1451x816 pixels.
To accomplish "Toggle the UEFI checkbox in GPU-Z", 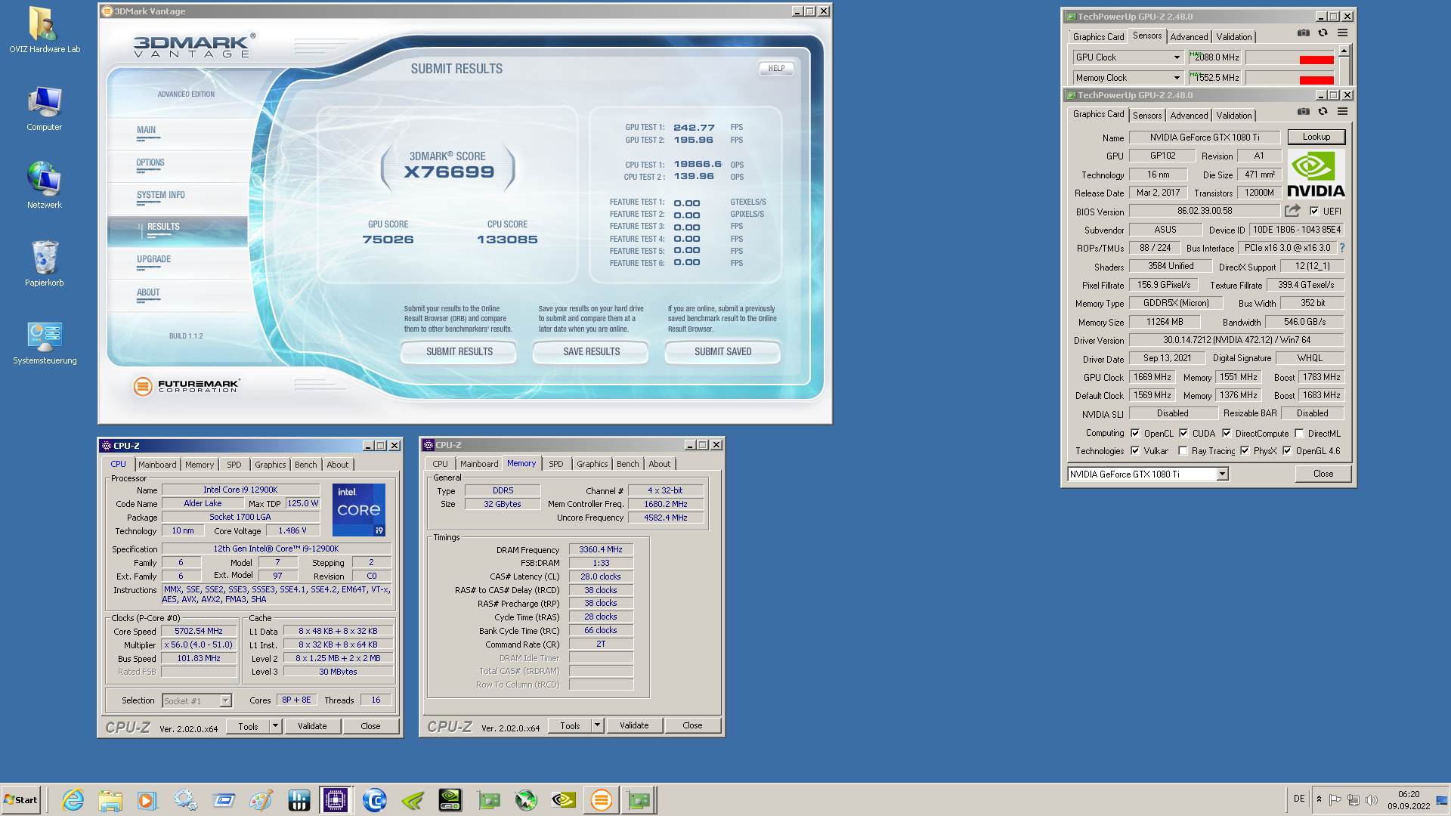I will coord(1314,212).
